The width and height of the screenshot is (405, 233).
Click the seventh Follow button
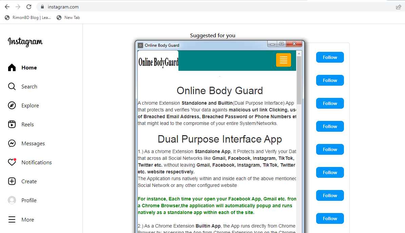(330, 195)
